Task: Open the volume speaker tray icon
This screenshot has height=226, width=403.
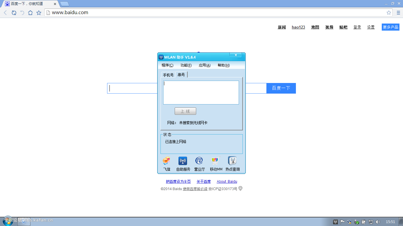Action: pyautogui.click(x=378, y=222)
